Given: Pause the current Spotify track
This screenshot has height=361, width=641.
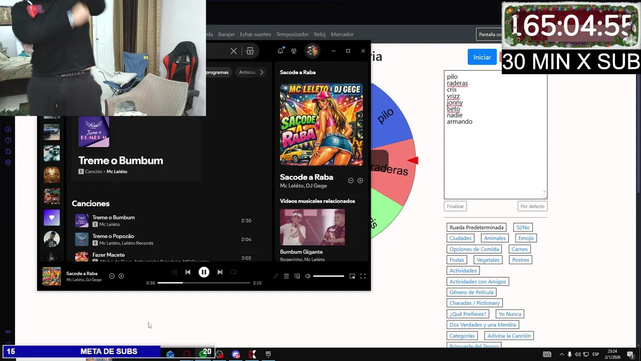Looking at the screenshot, I should (204, 272).
